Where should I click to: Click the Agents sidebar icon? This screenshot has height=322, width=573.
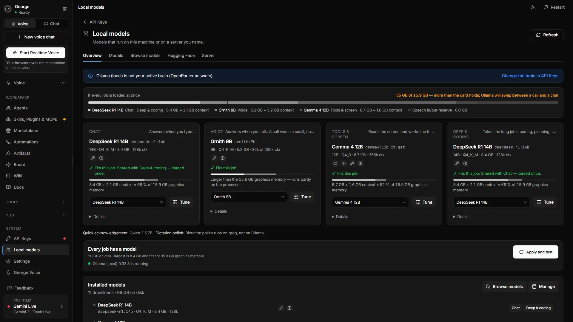tap(8, 108)
